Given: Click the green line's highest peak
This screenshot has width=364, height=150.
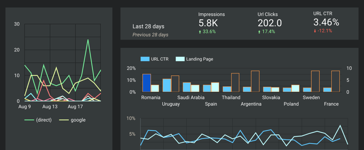Looking at the screenshot, I should (x=88, y=40).
